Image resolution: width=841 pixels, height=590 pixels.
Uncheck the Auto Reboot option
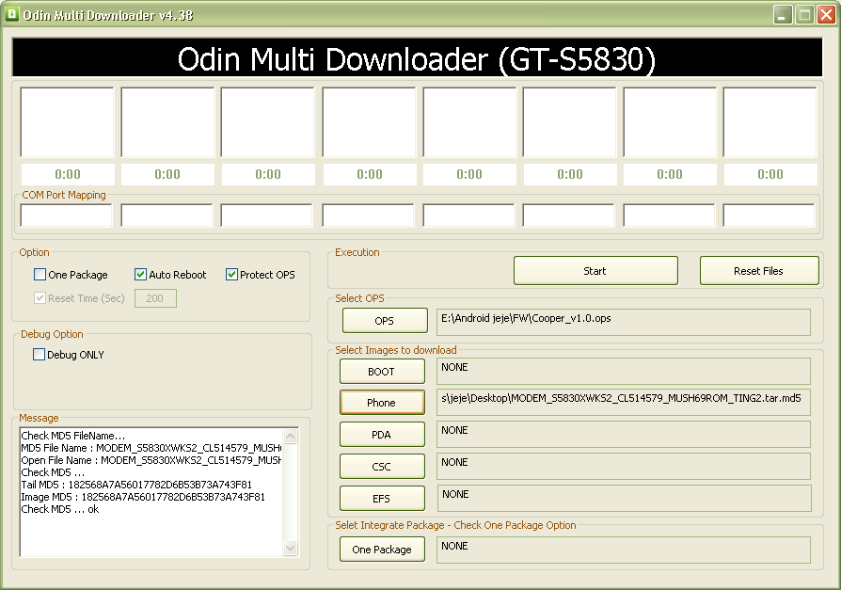pos(141,275)
